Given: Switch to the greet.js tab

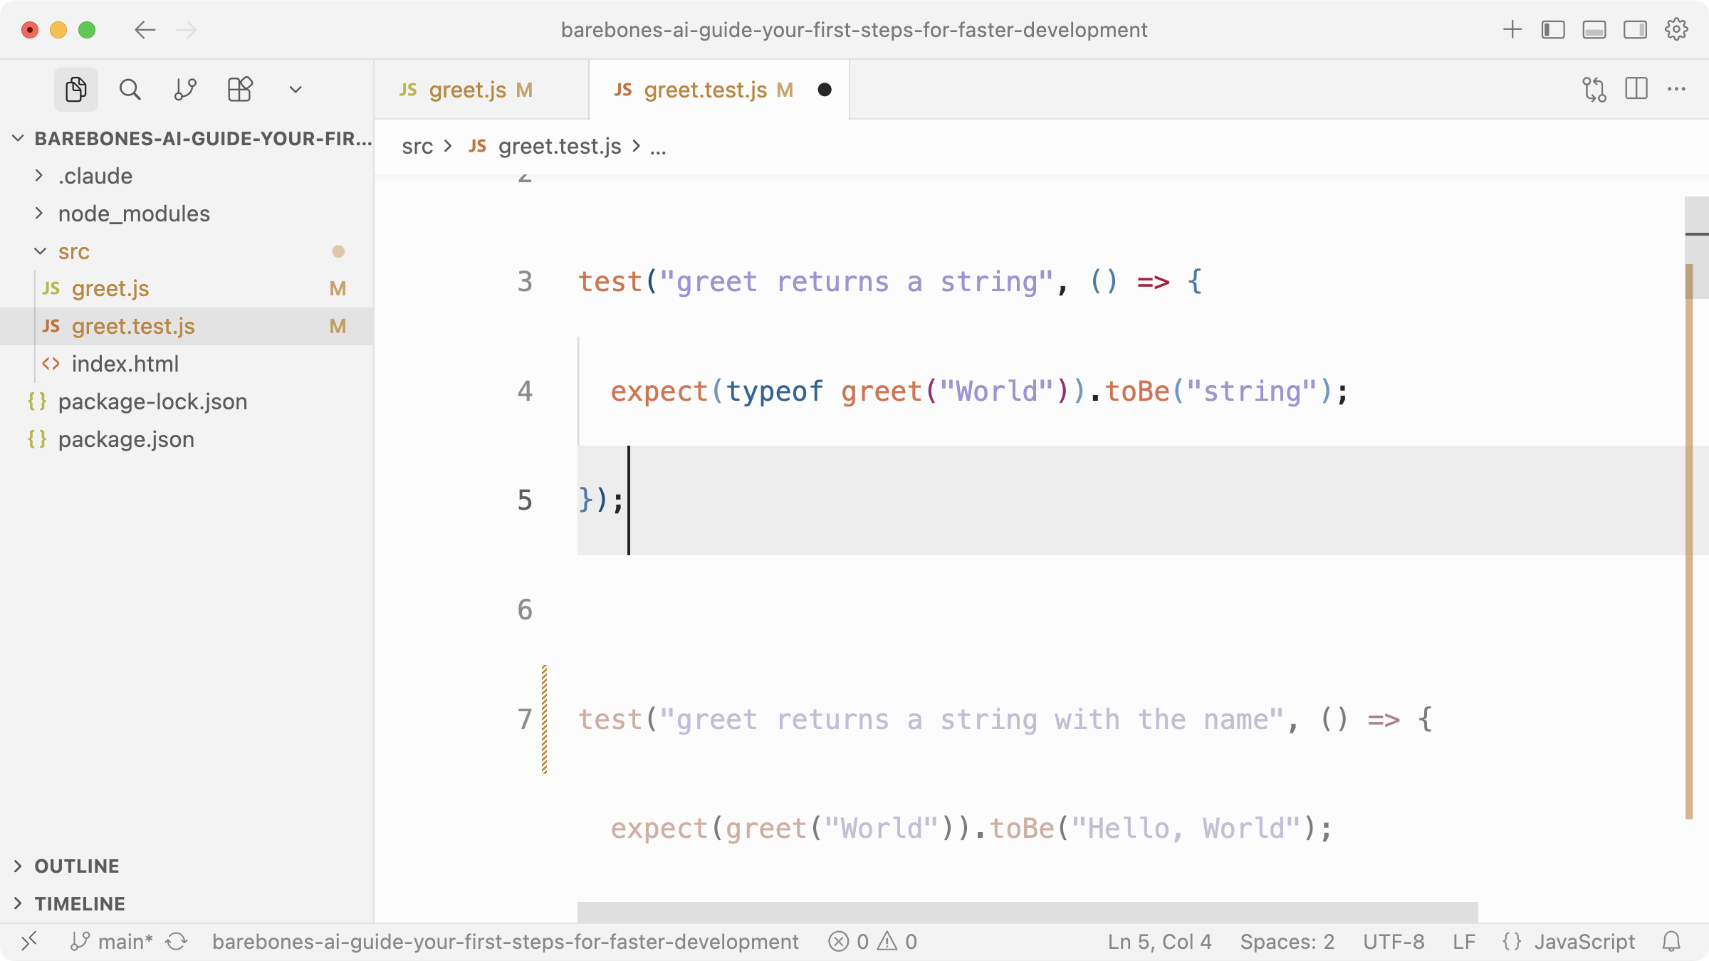Looking at the screenshot, I should (468, 90).
